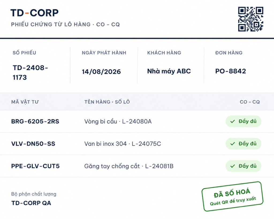274x219 pixels.
Task: Click material code BRG-6205-2RS
Action: point(35,121)
